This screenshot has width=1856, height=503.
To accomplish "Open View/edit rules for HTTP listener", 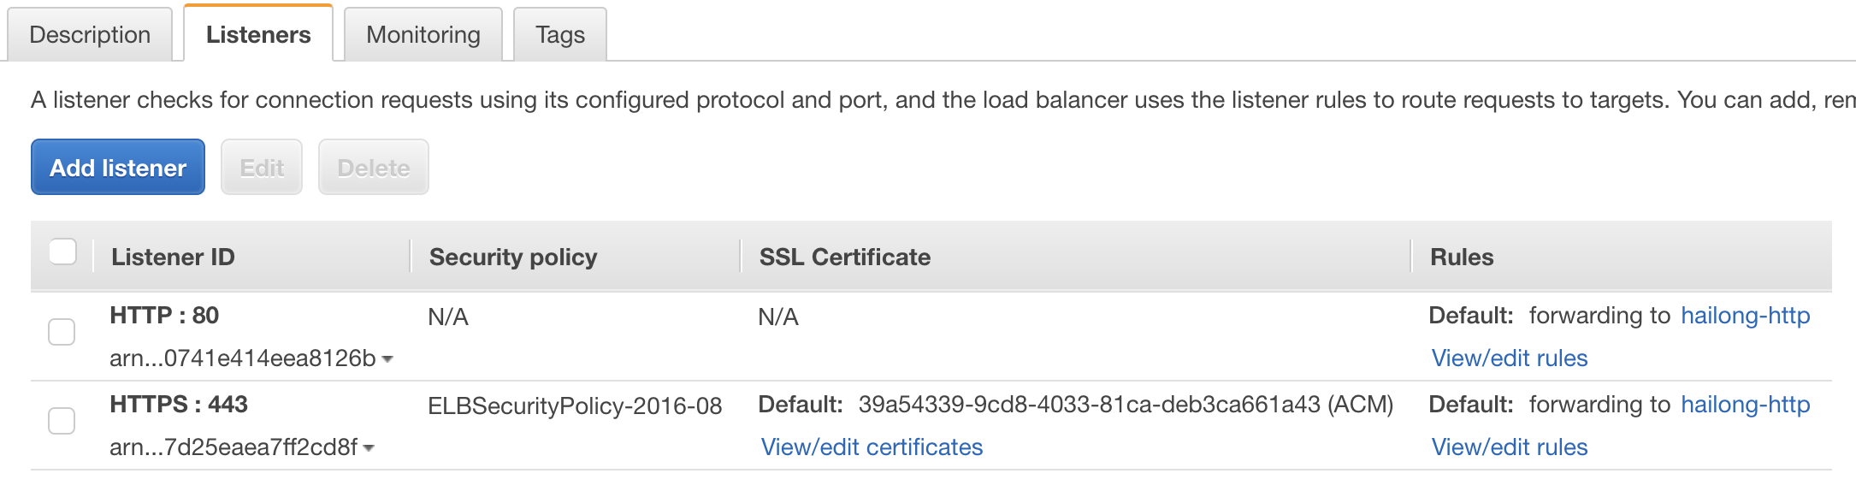I will point(1510,358).
